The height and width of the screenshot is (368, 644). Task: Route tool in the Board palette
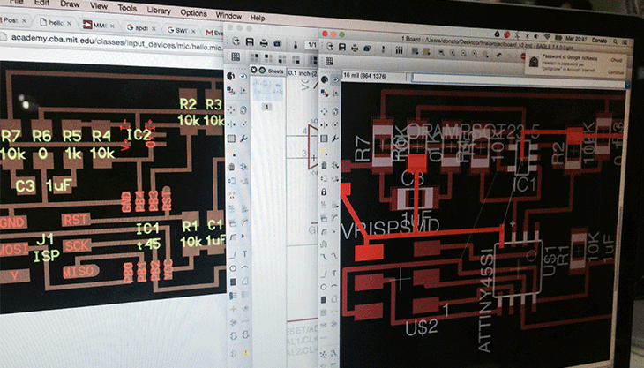[x=324, y=258]
